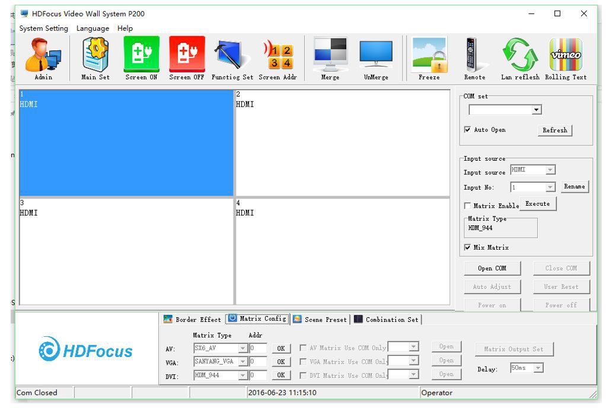
Task: Click the Screen OFF icon
Action: pyautogui.click(x=186, y=56)
